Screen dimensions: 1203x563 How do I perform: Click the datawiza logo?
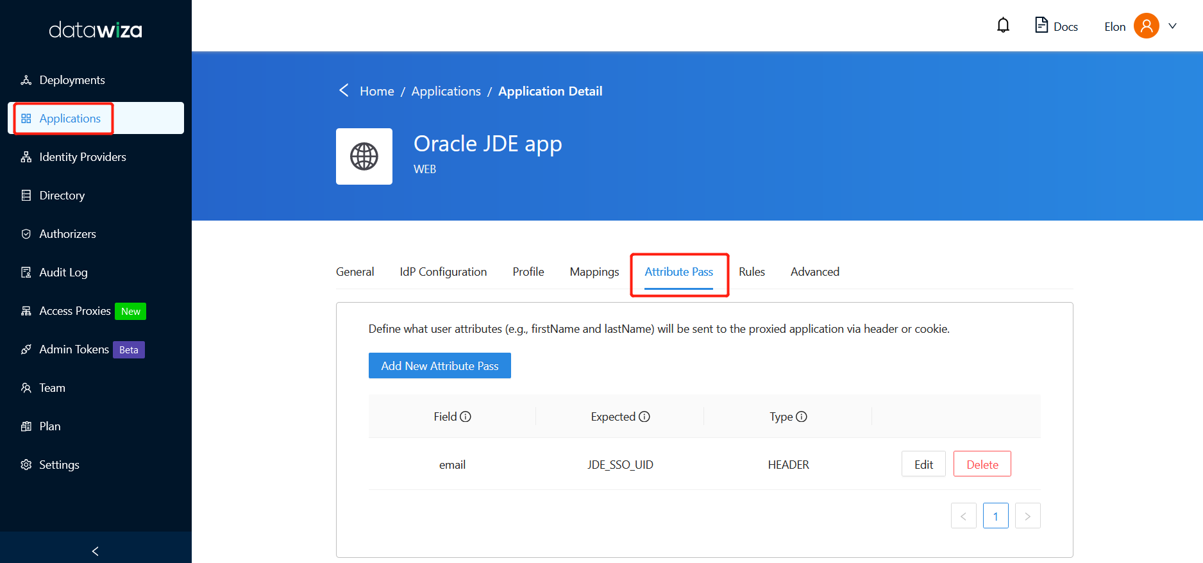pos(96,30)
